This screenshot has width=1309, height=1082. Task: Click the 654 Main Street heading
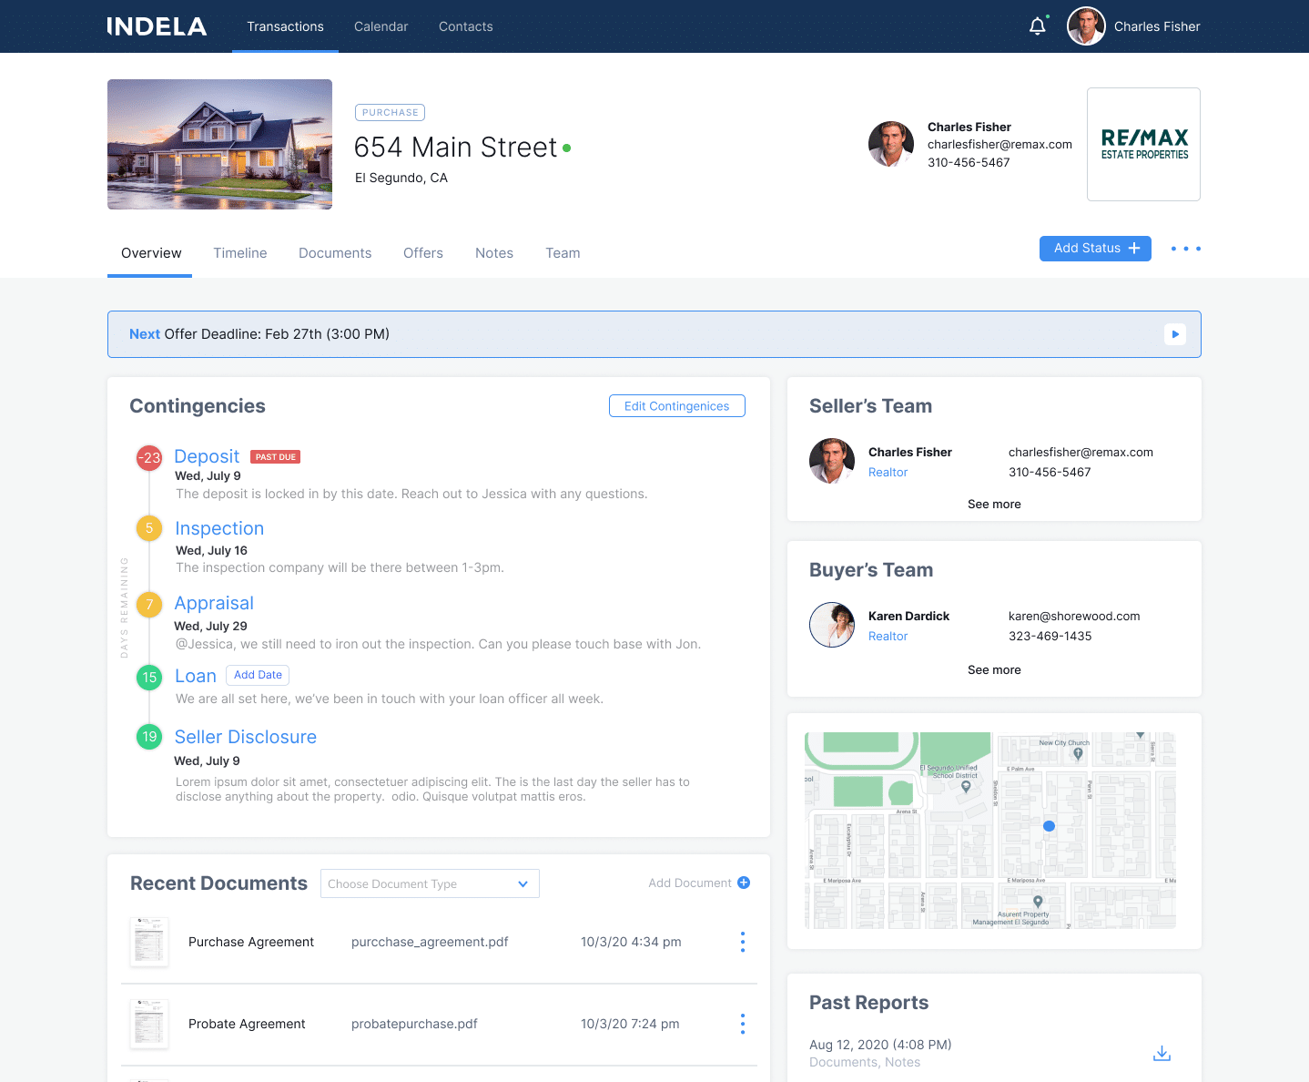point(455,147)
